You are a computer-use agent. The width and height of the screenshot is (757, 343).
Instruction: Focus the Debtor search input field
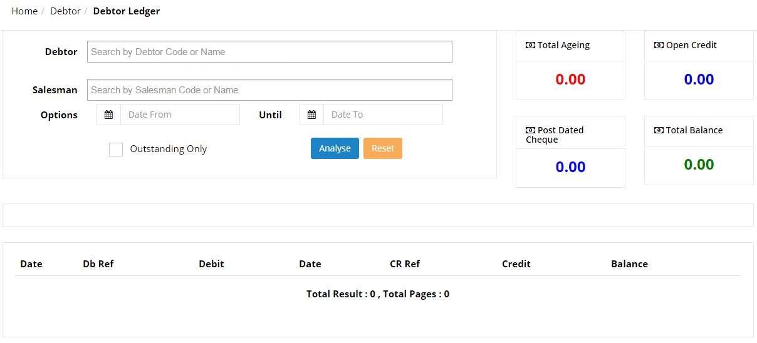(x=269, y=52)
